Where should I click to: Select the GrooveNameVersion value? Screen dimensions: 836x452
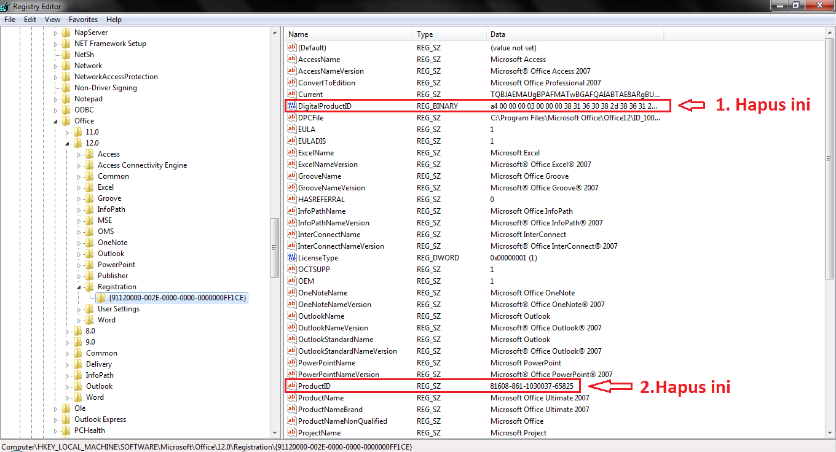pos(331,188)
